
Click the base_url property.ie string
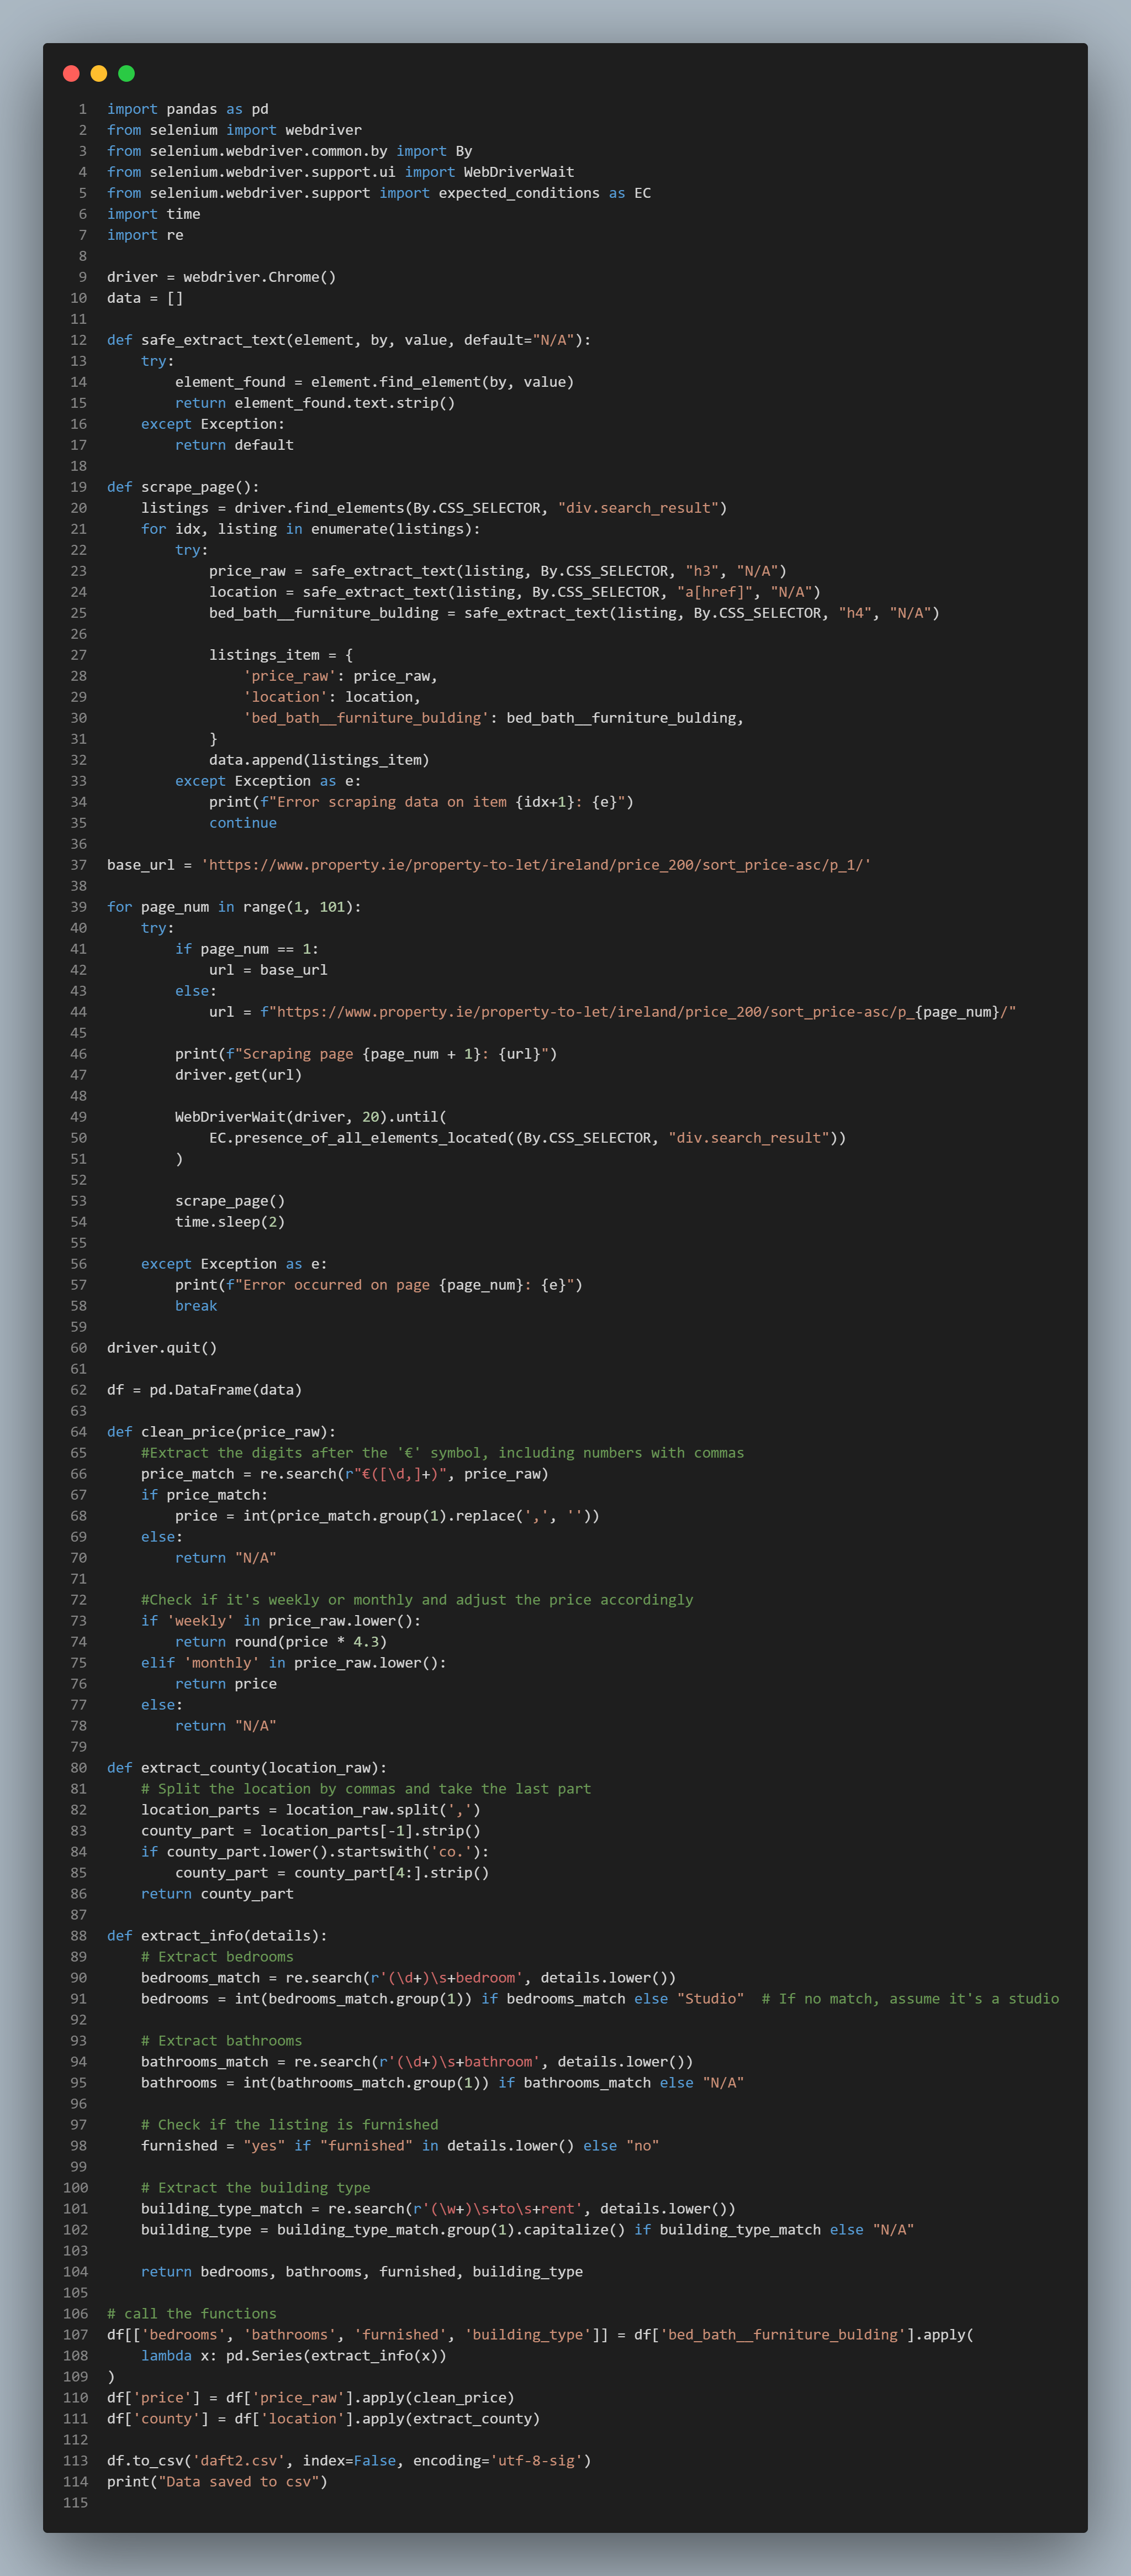(537, 865)
